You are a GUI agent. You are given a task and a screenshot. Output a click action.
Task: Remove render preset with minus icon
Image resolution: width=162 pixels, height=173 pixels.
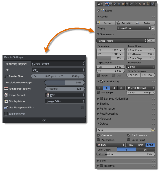(153, 41)
